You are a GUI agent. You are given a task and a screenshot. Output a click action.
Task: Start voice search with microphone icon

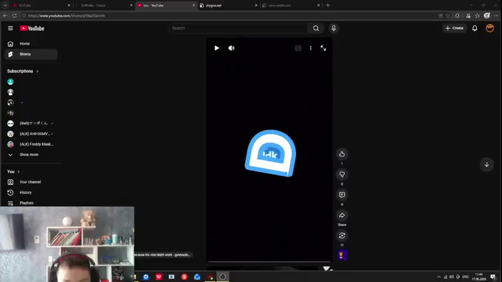point(334,28)
